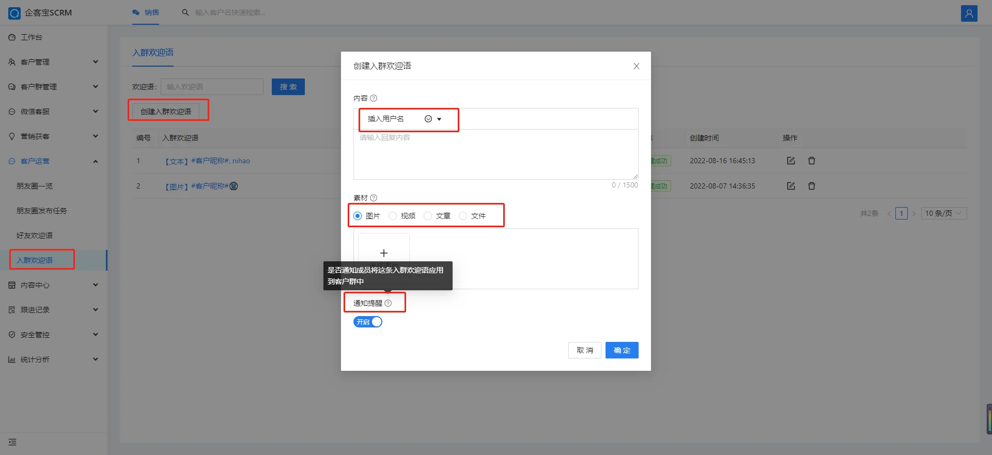Click the 素材 help question icon
Viewport: 992px width, 455px height.
point(374,198)
